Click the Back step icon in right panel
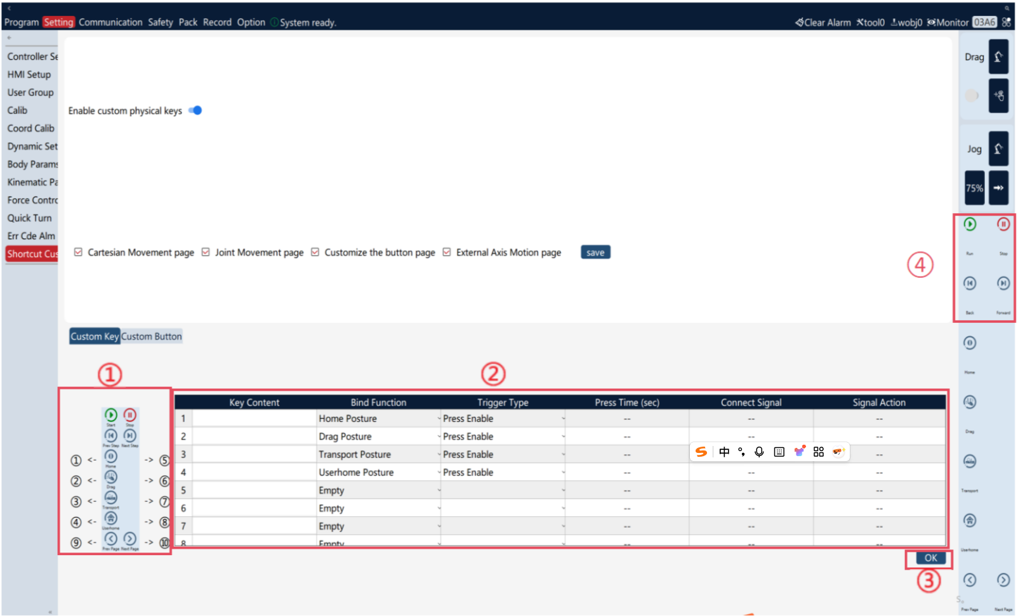This screenshot has width=1018, height=616. coord(970,283)
